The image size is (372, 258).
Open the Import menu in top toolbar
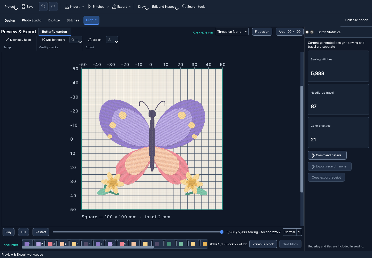click(74, 7)
